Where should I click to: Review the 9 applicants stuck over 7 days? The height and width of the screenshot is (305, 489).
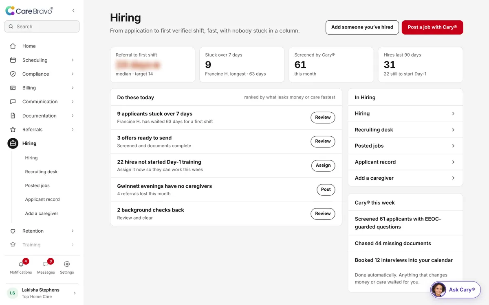tap(323, 118)
